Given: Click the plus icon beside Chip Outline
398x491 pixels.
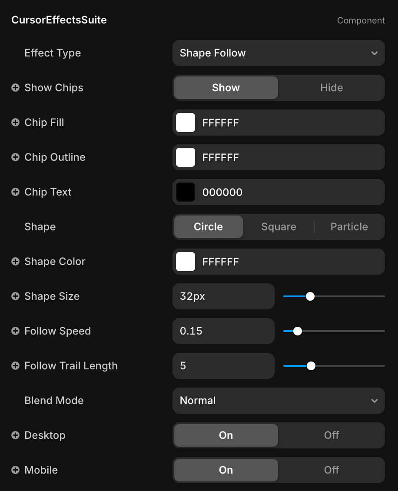Looking at the screenshot, I should pyautogui.click(x=16, y=157).
